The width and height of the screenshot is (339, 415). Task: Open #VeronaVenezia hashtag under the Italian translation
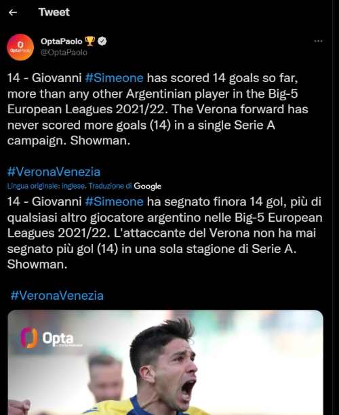[x=57, y=296]
